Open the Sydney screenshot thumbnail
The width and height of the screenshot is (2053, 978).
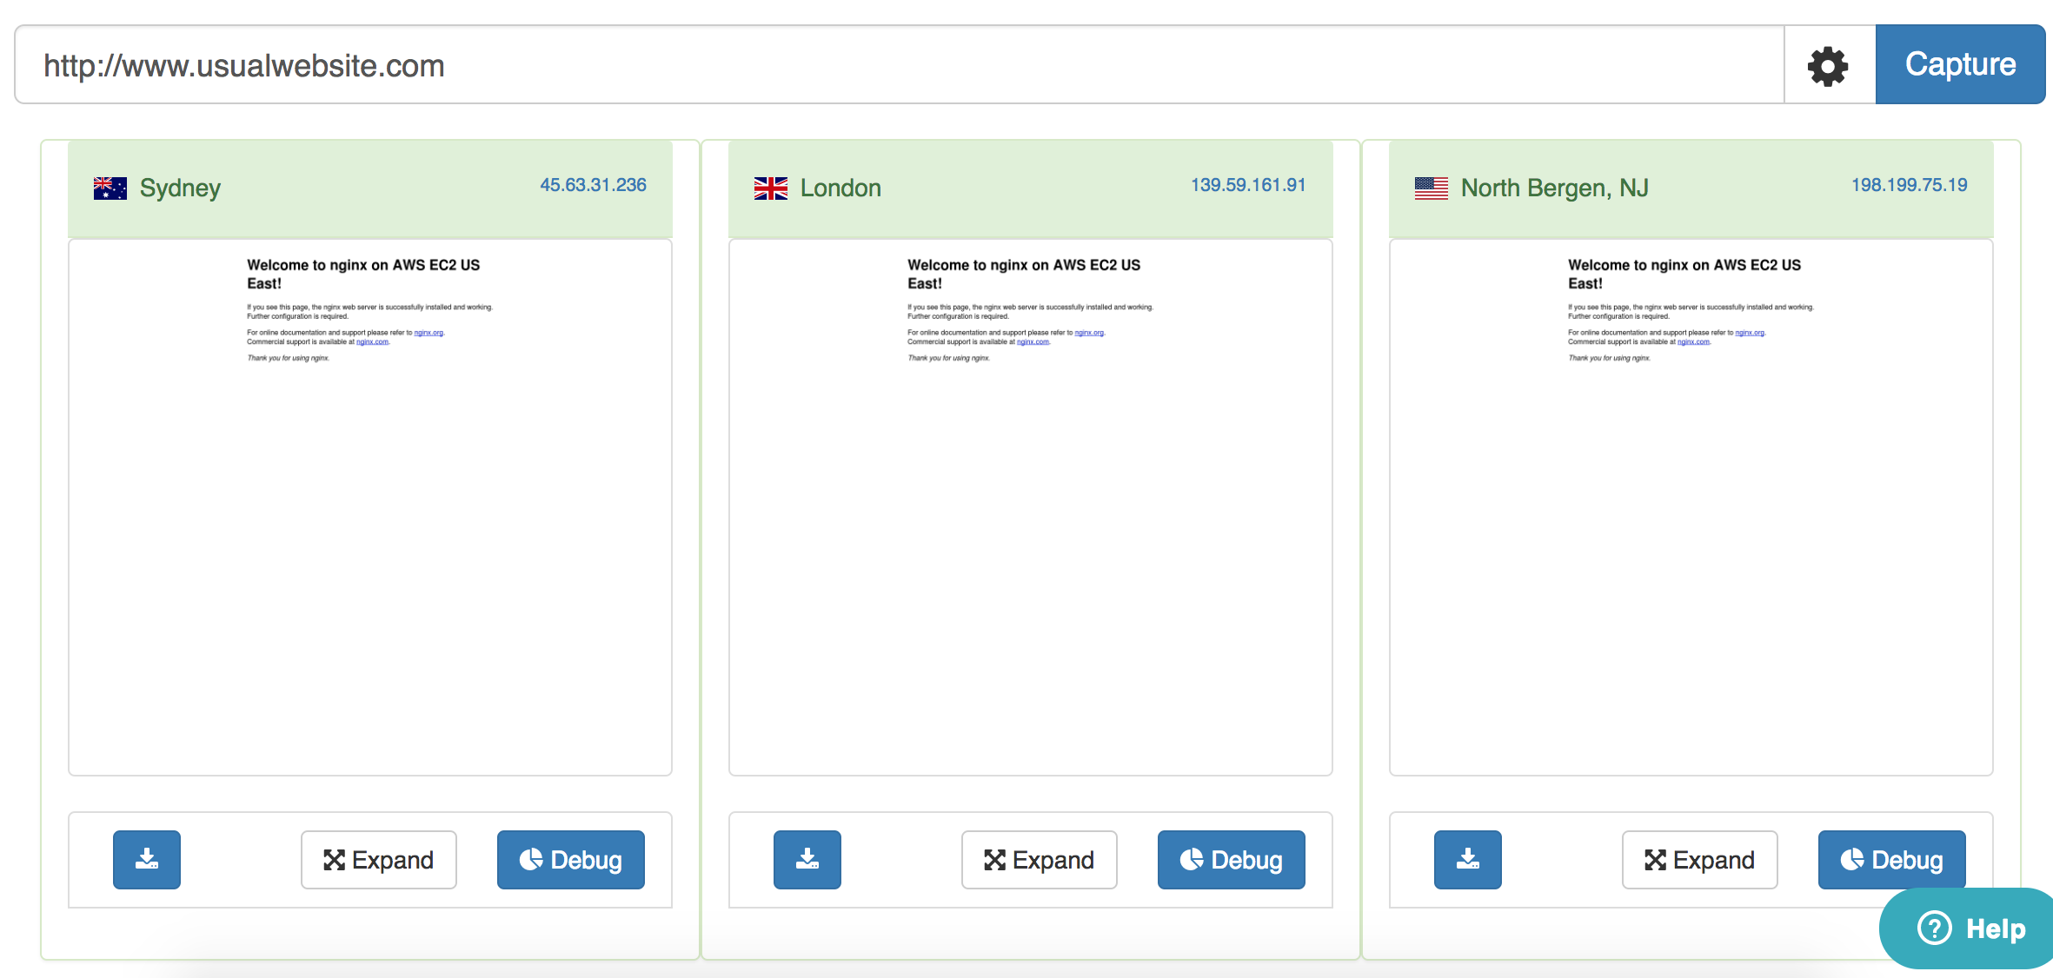370,507
